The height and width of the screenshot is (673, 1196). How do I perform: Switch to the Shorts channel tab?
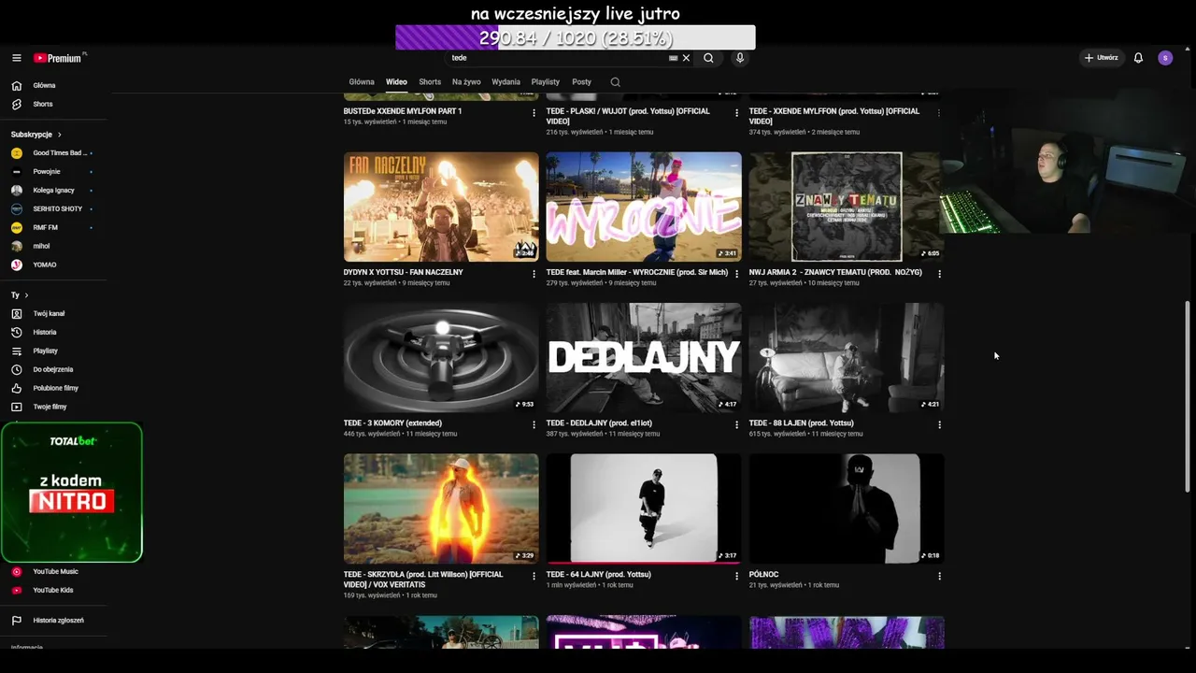pyautogui.click(x=430, y=82)
